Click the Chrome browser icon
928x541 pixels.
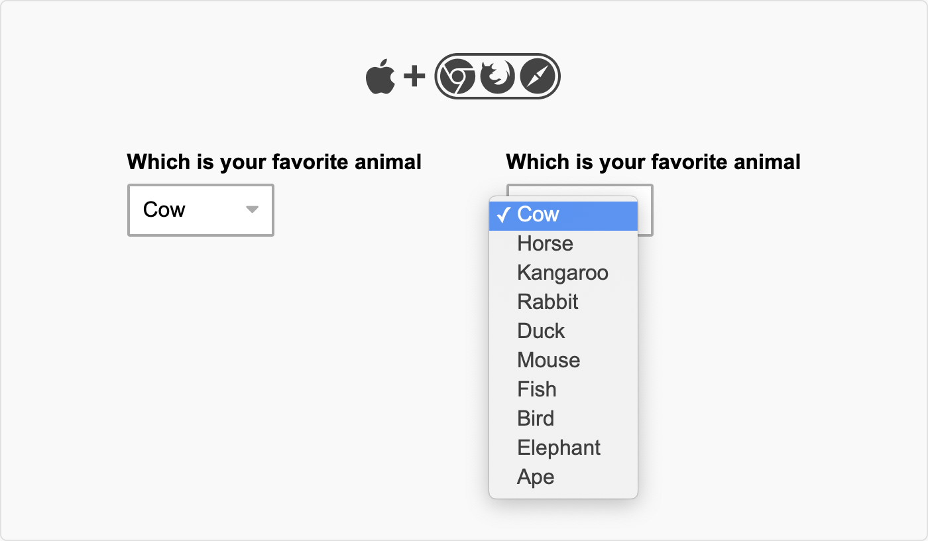(x=457, y=77)
